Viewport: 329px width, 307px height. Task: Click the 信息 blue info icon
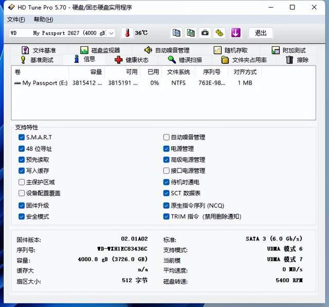(x=77, y=59)
